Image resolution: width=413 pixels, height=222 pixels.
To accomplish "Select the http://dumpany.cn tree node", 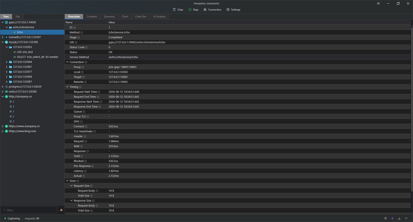I will pyautogui.click(x=32, y=97).
